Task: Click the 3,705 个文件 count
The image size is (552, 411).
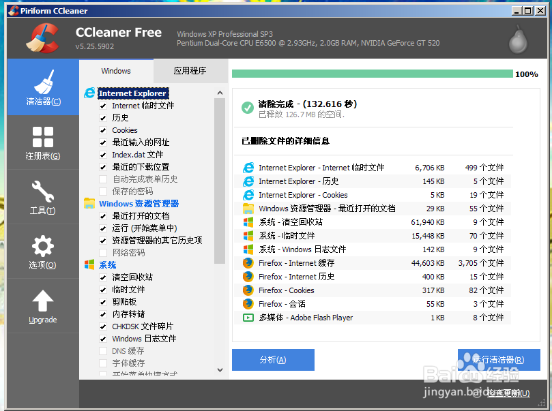Action: pyautogui.click(x=481, y=263)
